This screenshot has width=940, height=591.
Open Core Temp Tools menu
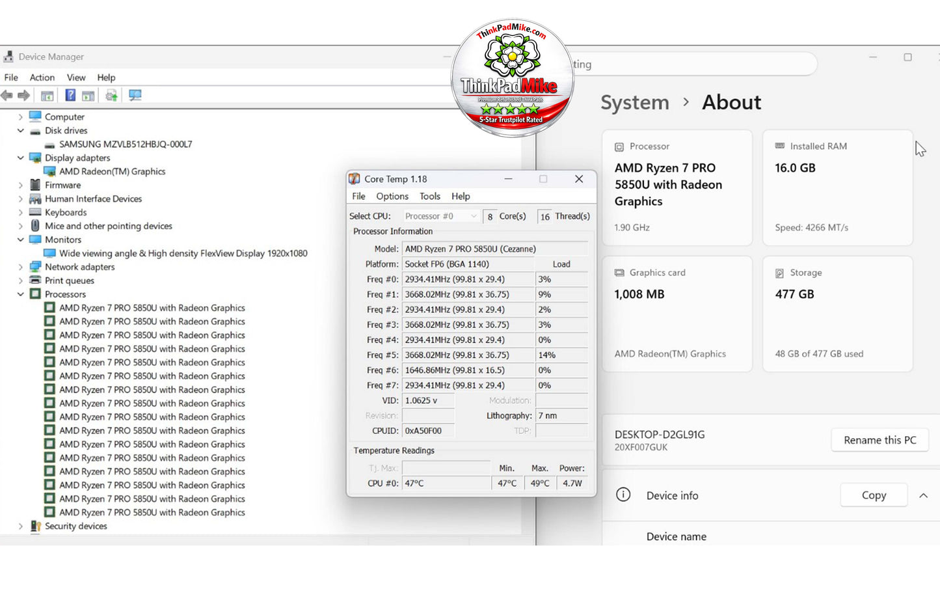(430, 196)
